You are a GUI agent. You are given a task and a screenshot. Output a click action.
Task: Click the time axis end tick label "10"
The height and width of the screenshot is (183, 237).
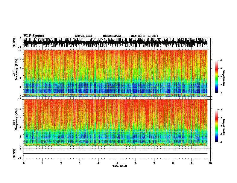(210, 163)
